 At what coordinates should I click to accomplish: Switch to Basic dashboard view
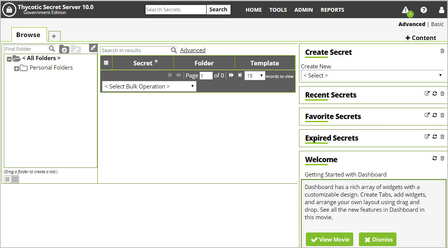pyautogui.click(x=437, y=24)
